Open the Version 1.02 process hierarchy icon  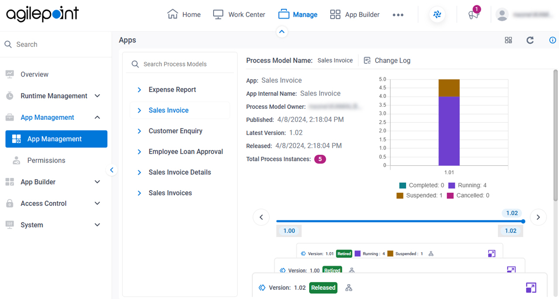(x=349, y=288)
